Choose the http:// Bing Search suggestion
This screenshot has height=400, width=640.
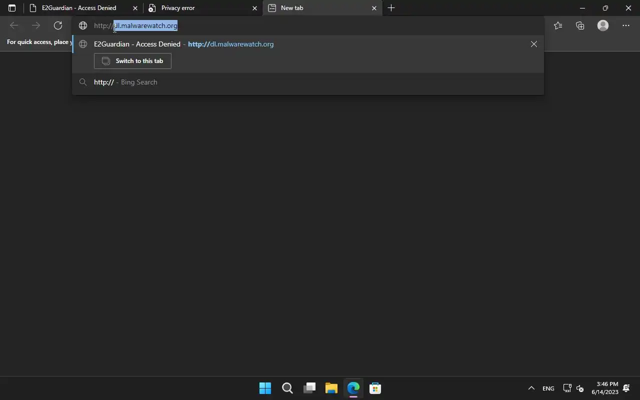308,82
